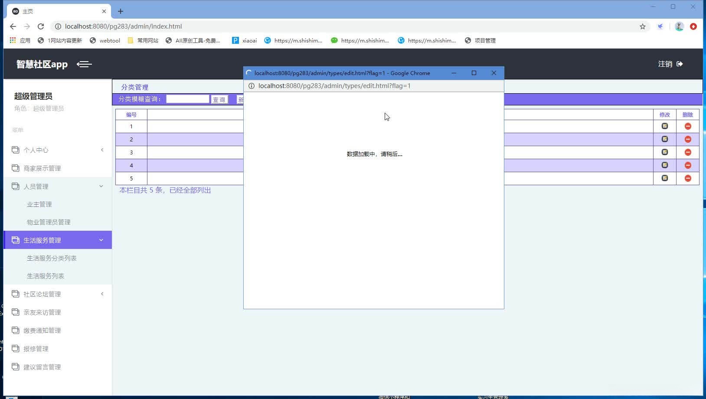The width and height of the screenshot is (706, 399).
Task: Collapse the 人员管理 menu
Action: (58, 186)
